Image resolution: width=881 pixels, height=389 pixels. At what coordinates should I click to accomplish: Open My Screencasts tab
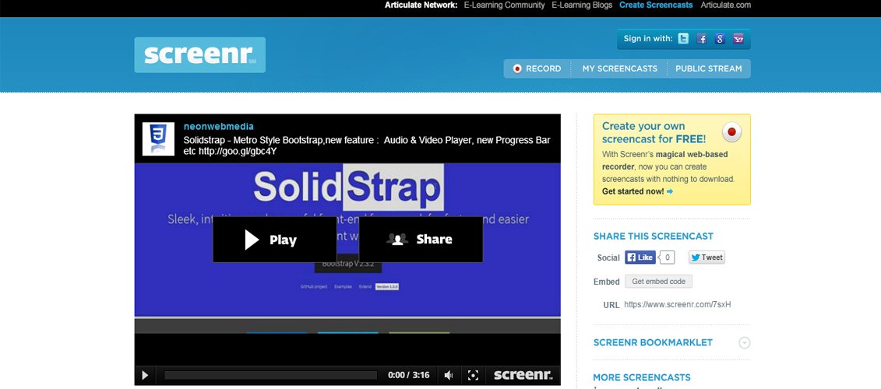(619, 68)
